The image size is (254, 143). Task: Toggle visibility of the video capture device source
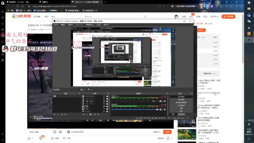[104, 96]
